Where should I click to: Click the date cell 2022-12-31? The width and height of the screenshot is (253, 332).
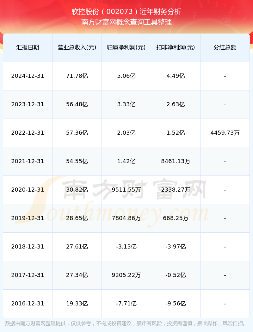[x=28, y=133]
